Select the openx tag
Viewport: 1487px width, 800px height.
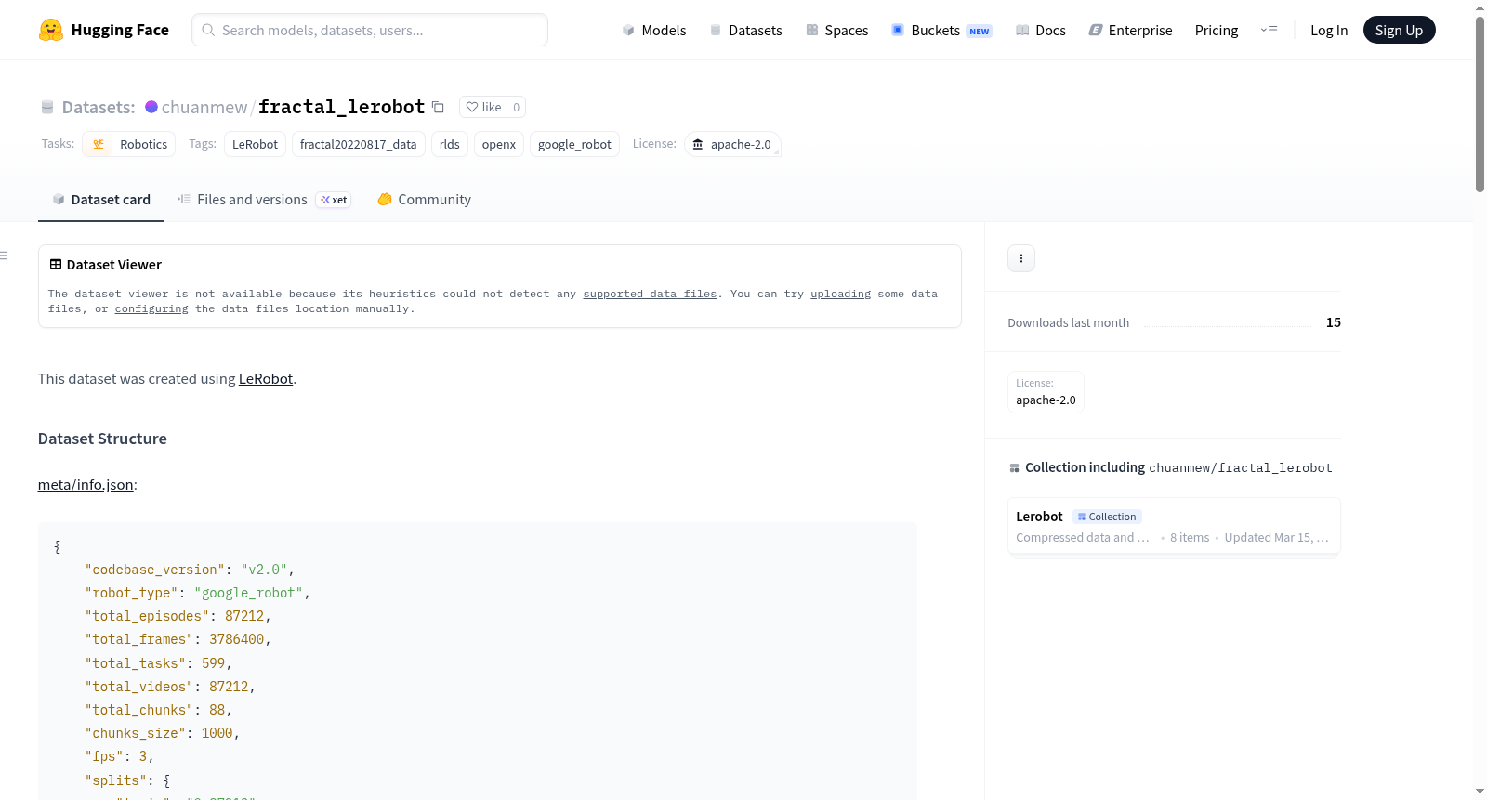point(499,144)
